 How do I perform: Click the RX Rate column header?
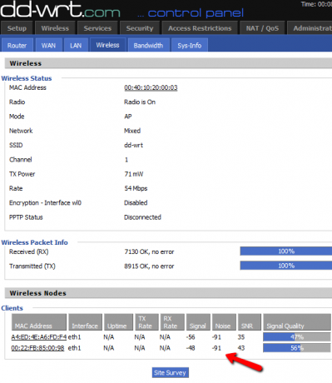click(x=172, y=322)
